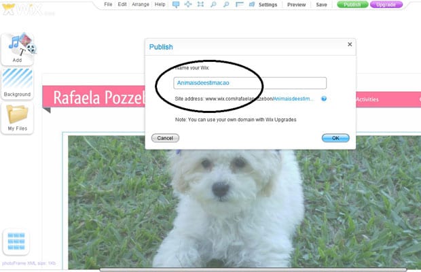Click the Rafaela Pozzebon site title
The height and width of the screenshot is (272, 421).
[99, 97]
